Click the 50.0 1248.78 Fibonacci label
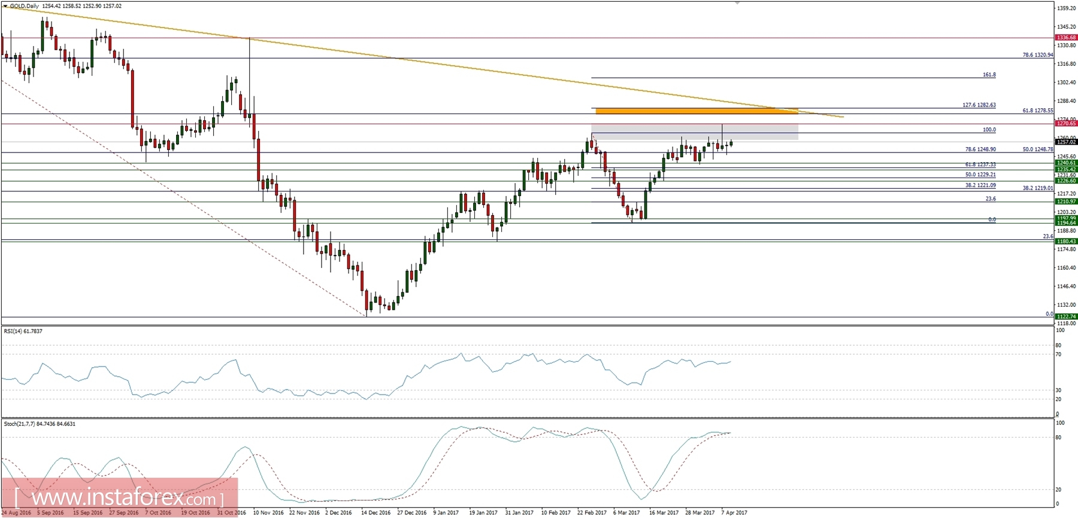 [1038, 149]
